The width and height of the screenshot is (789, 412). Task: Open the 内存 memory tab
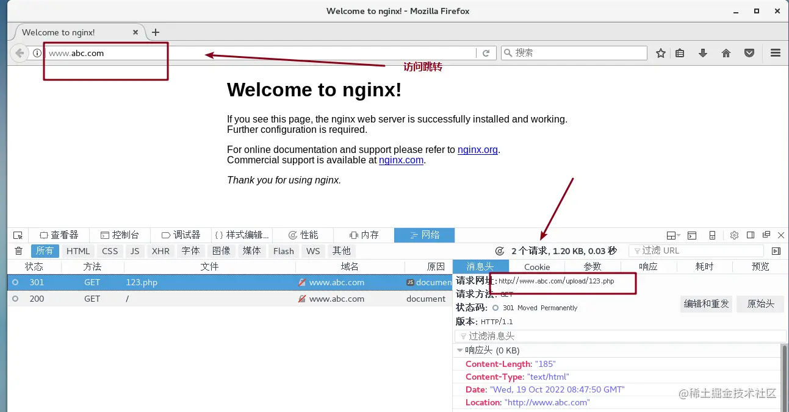point(364,235)
